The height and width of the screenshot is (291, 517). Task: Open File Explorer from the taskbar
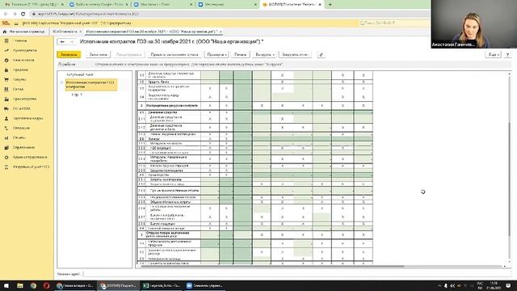[20, 285]
